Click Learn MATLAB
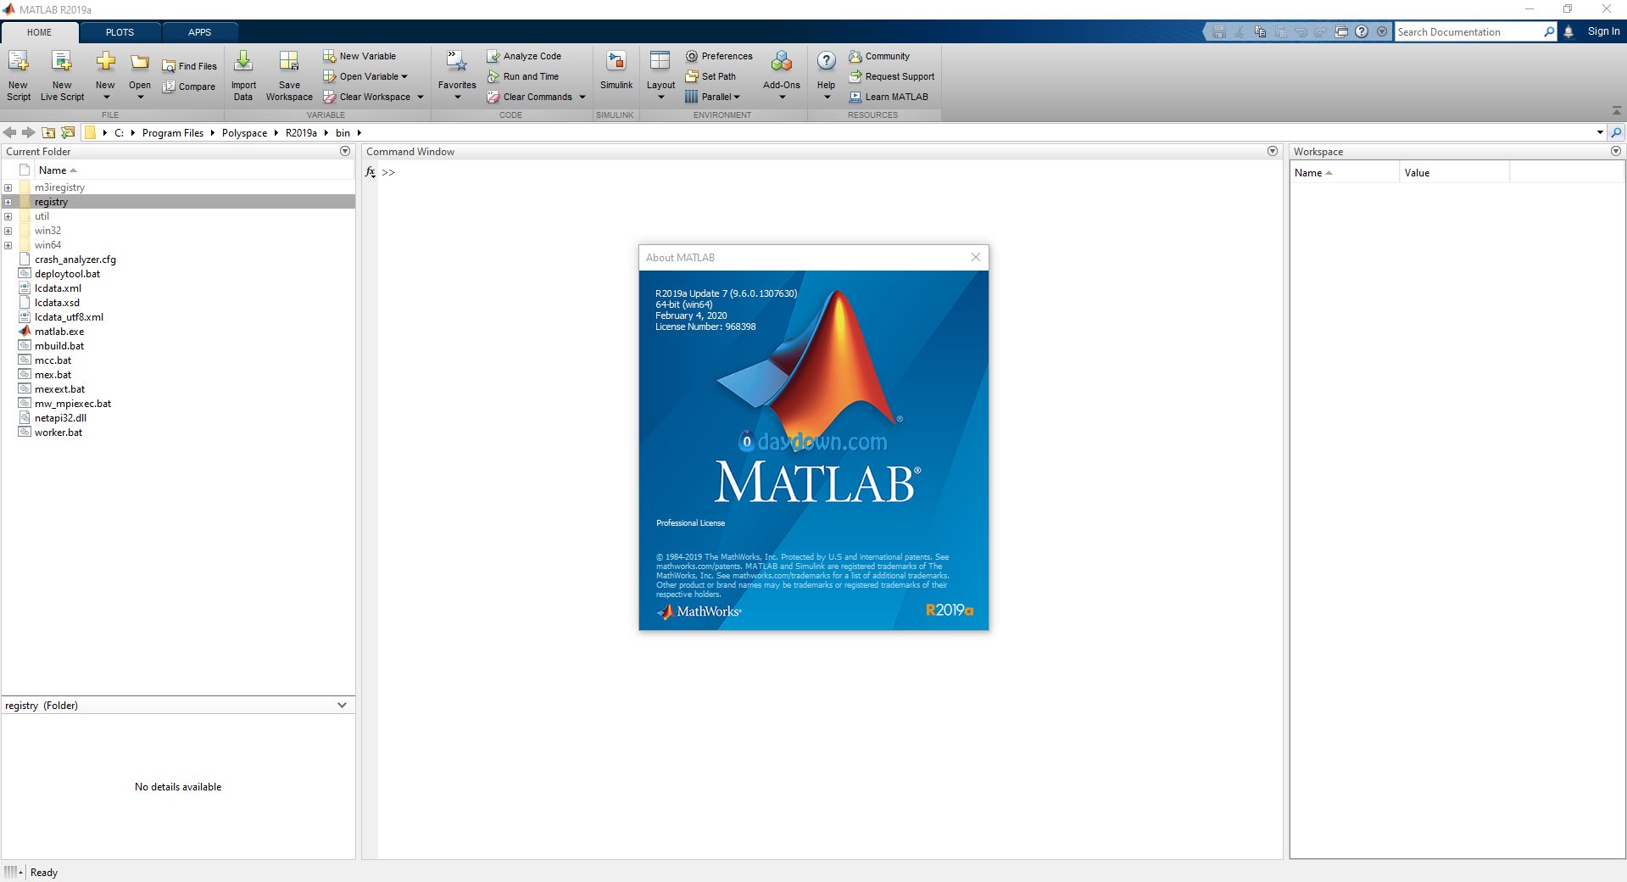 coord(889,97)
